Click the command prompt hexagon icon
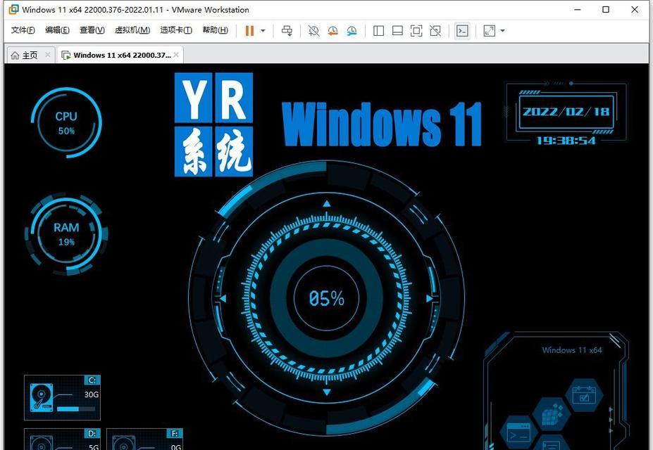 click(520, 433)
